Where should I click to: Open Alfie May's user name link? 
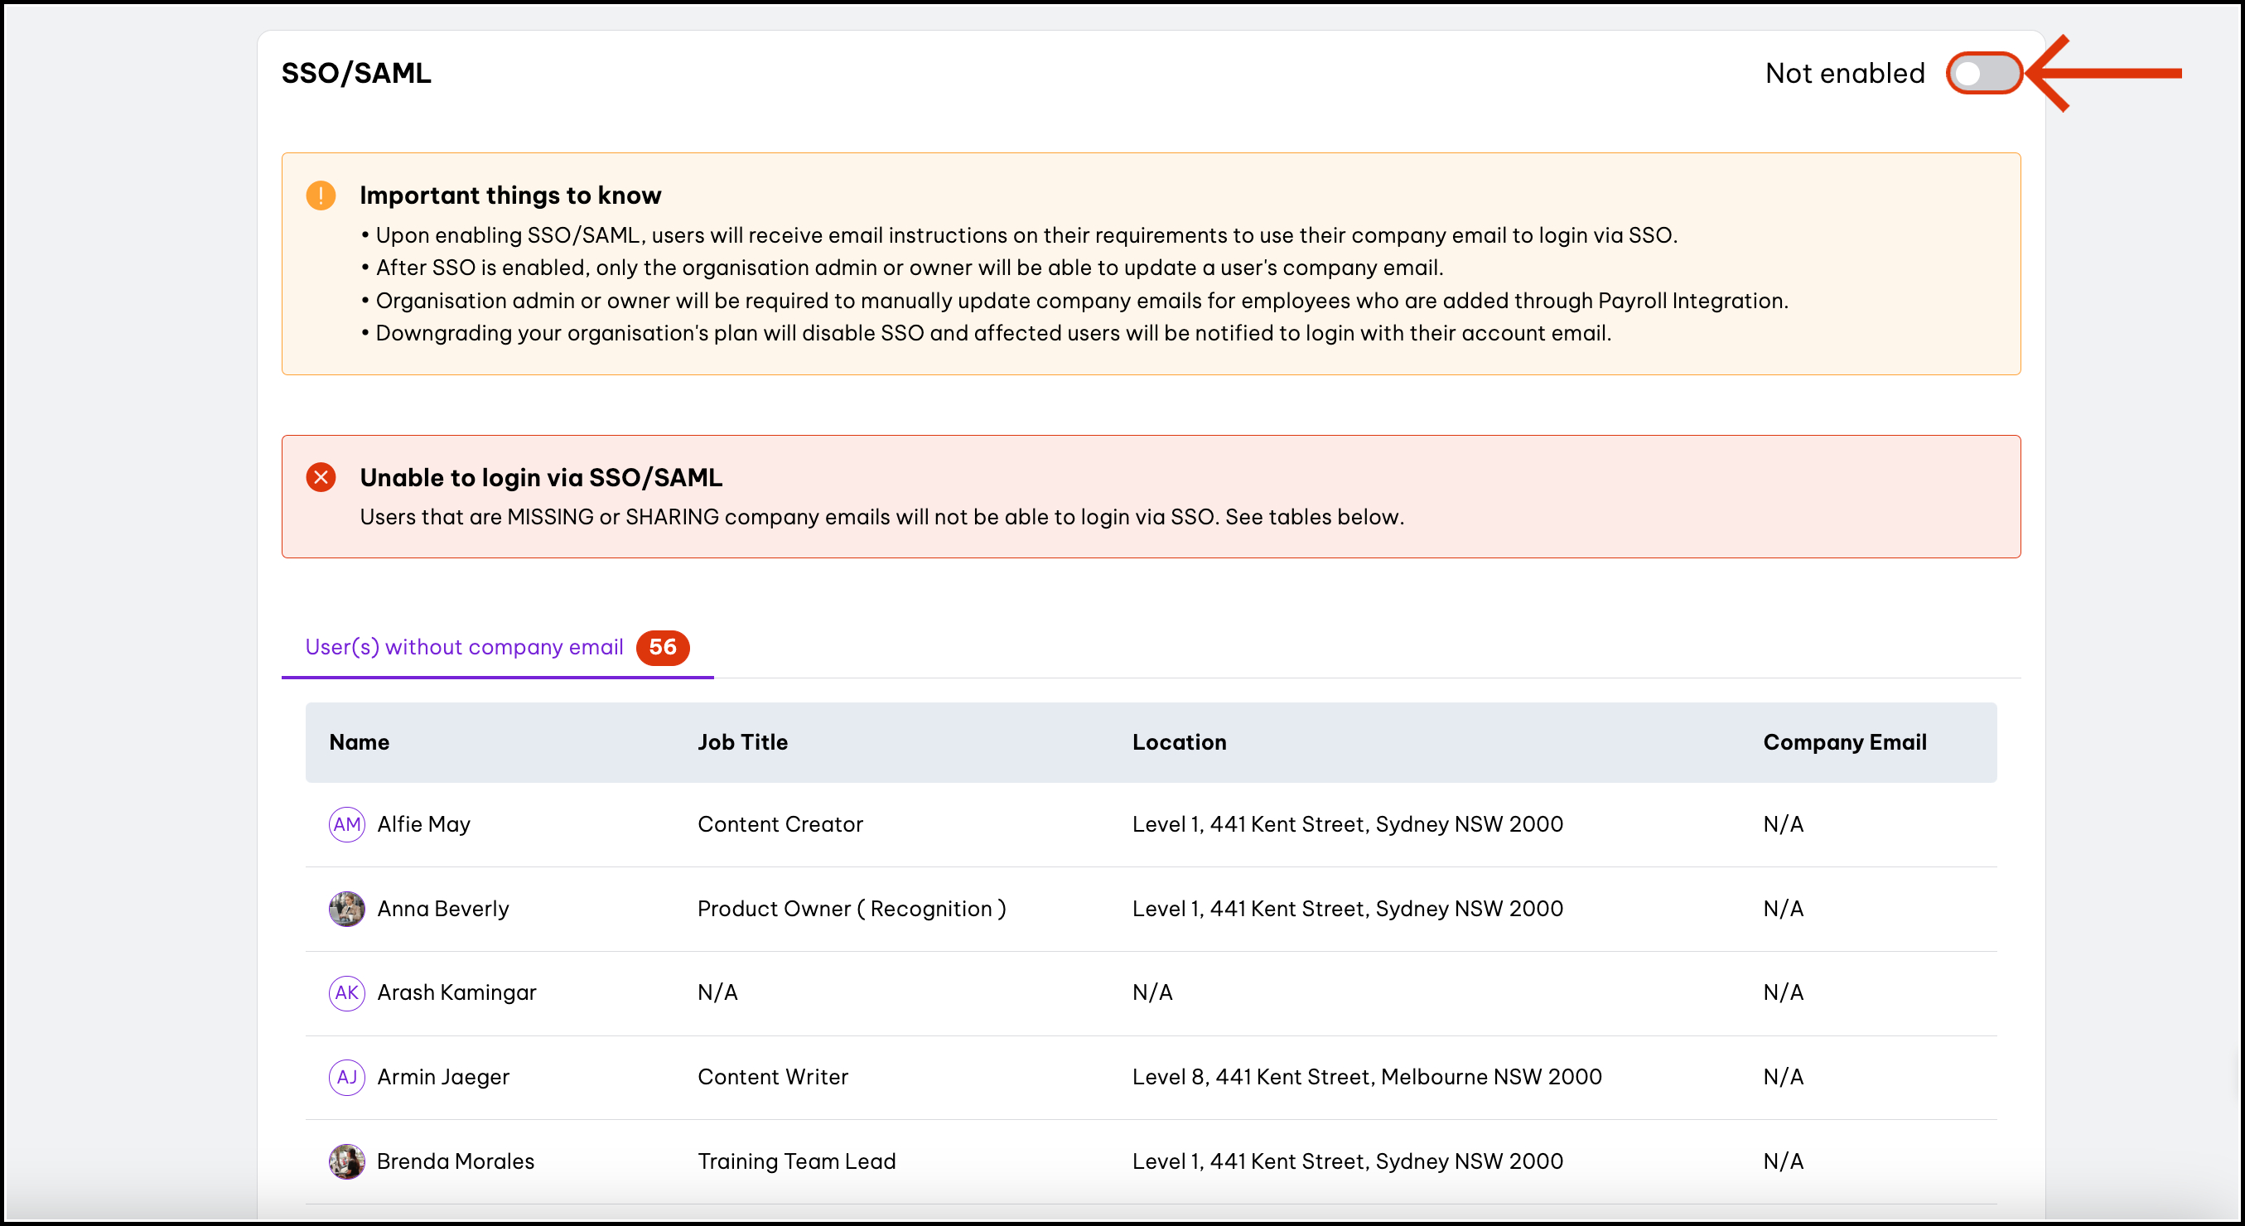[423, 824]
